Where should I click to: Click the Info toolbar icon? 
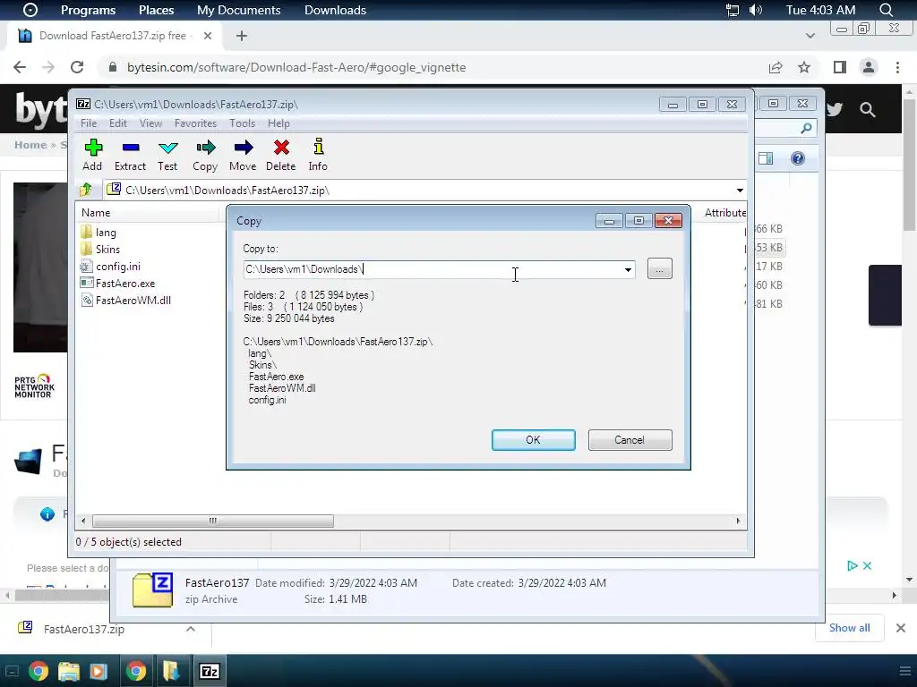point(318,155)
